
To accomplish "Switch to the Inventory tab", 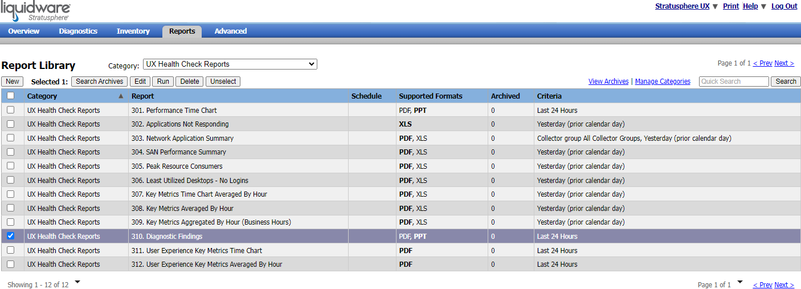I will click(x=133, y=31).
